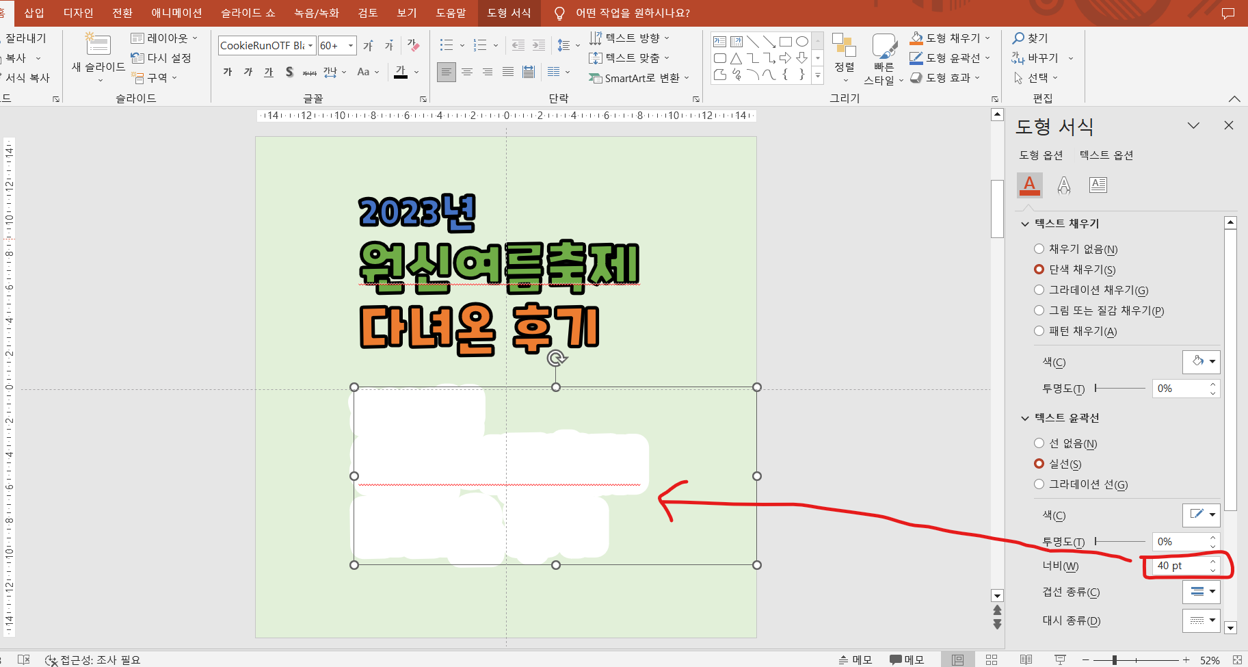Open the 겹선 종류 dropdown
Viewport: 1248px width, 667px height.
pyautogui.click(x=1201, y=592)
